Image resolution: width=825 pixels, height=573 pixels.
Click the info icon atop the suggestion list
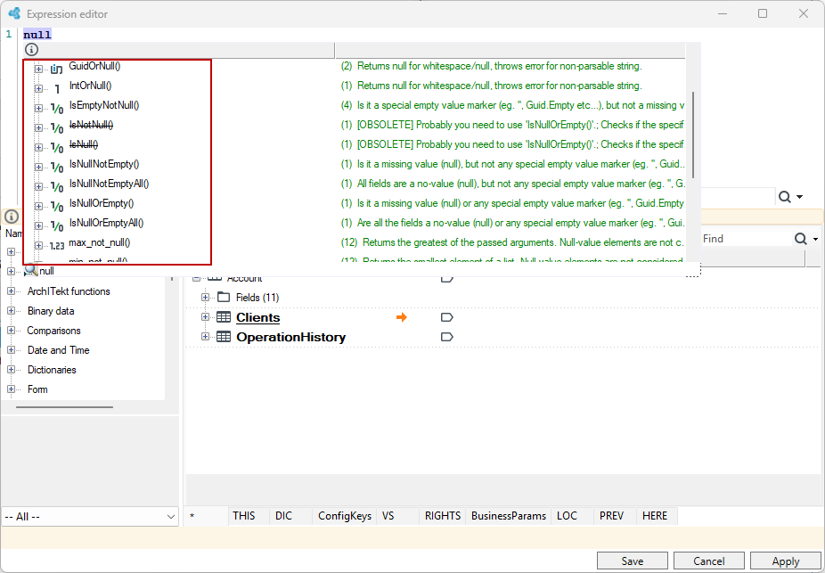point(31,50)
